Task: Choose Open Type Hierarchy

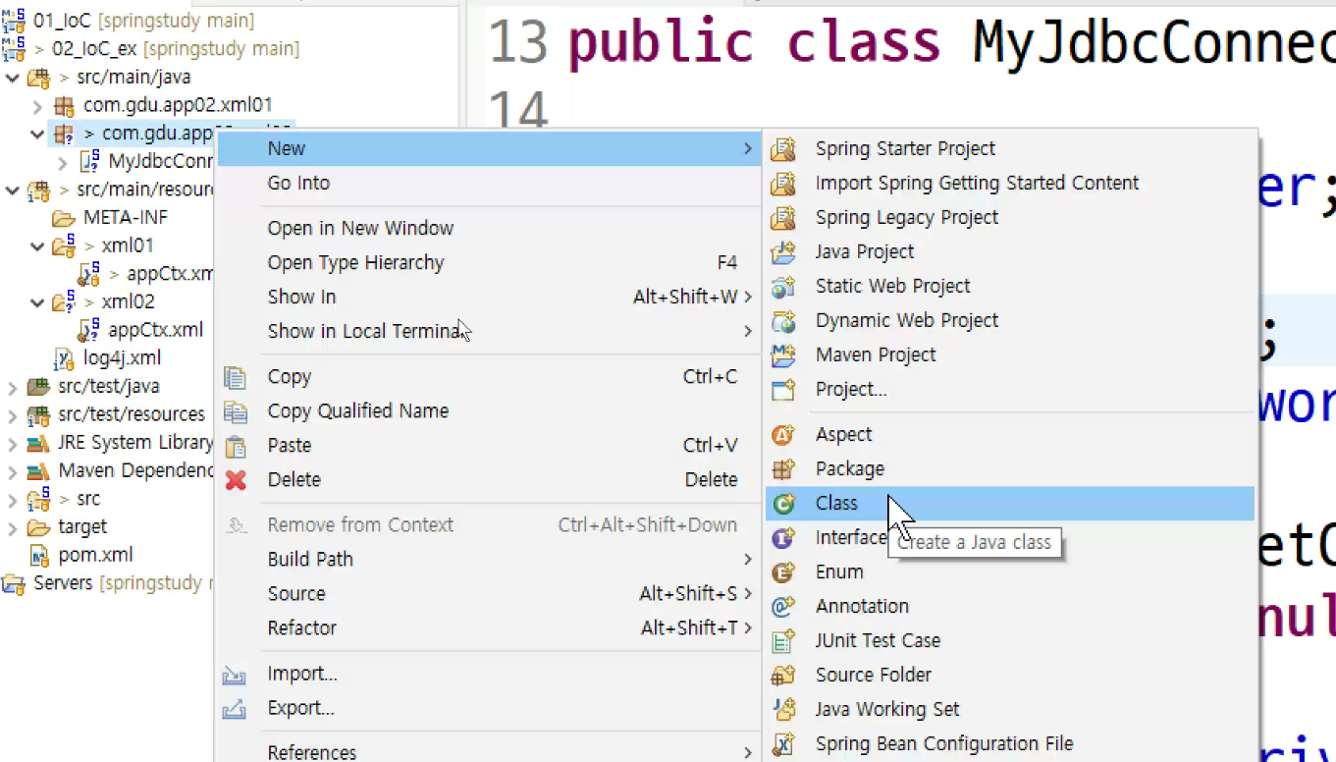Action: tap(489, 262)
